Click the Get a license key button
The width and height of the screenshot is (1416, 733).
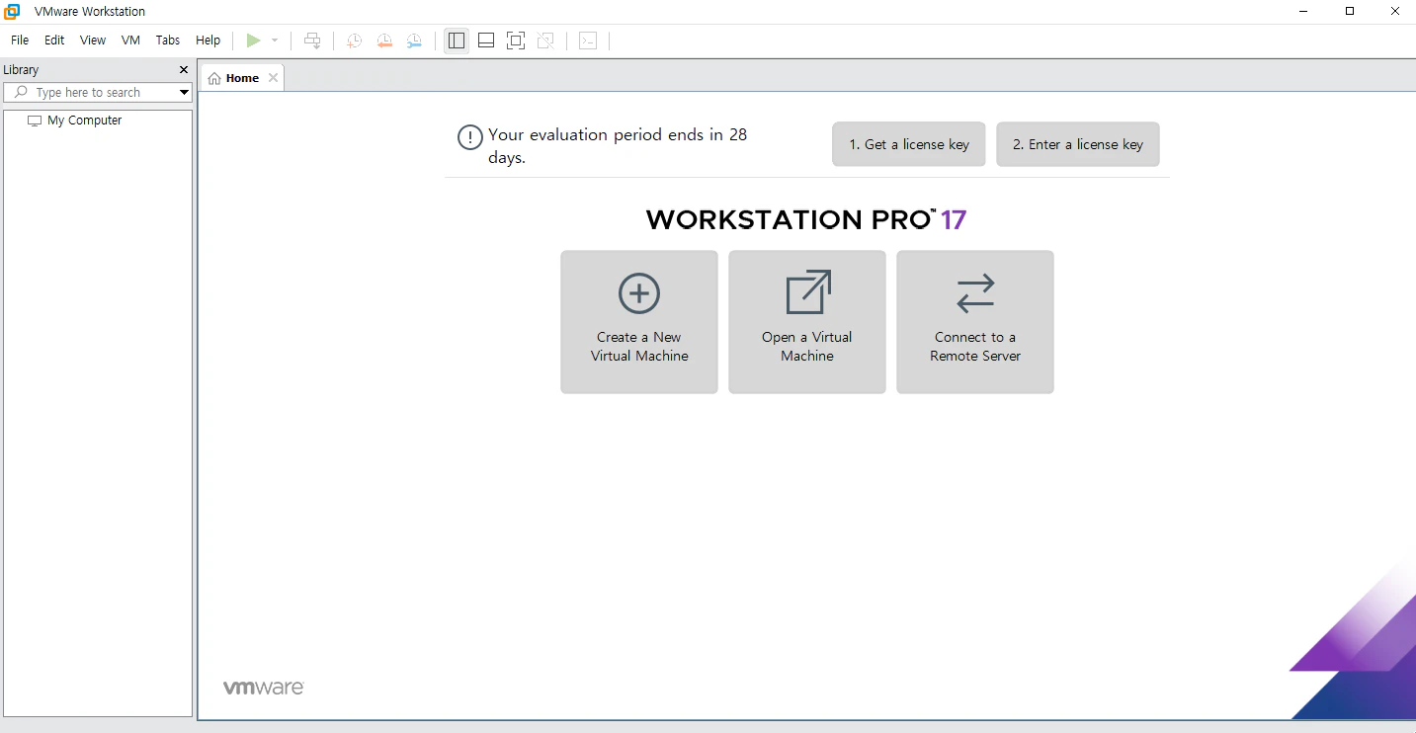(909, 144)
